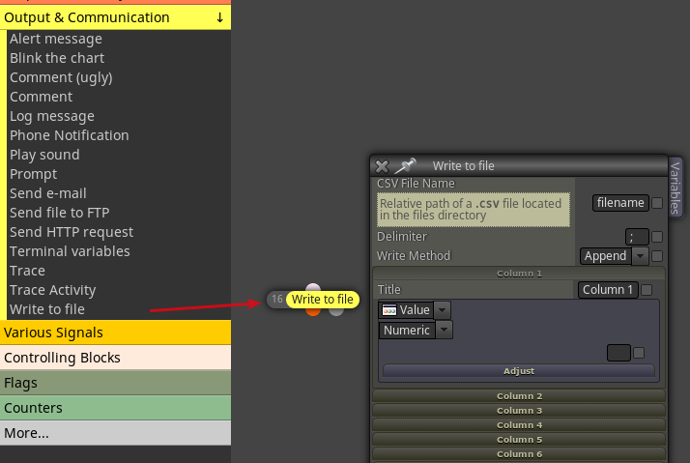Toggle the checkbox next to filename field
This screenshot has height=463, width=690.
tap(657, 203)
